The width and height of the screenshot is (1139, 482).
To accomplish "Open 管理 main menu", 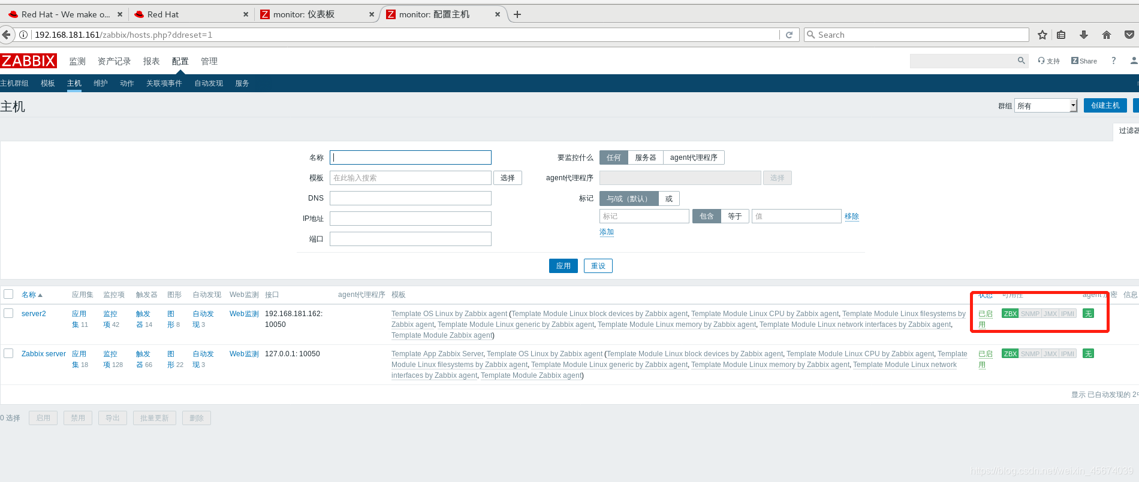I will (209, 61).
